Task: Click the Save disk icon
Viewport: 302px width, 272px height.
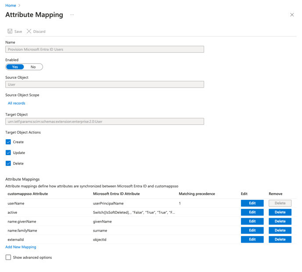Action: (10, 31)
